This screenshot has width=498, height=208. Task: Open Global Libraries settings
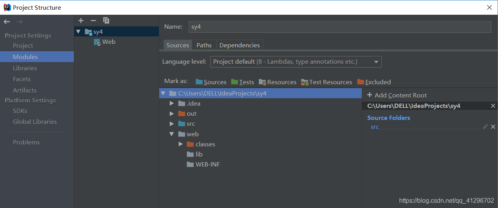(35, 121)
